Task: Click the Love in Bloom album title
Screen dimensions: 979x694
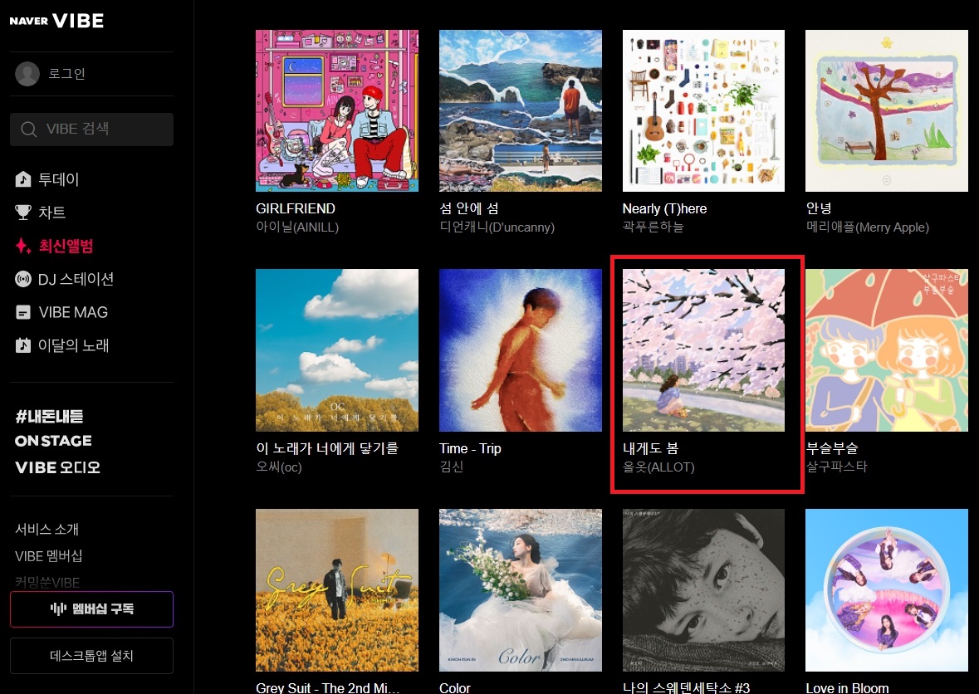Action: tap(847, 687)
